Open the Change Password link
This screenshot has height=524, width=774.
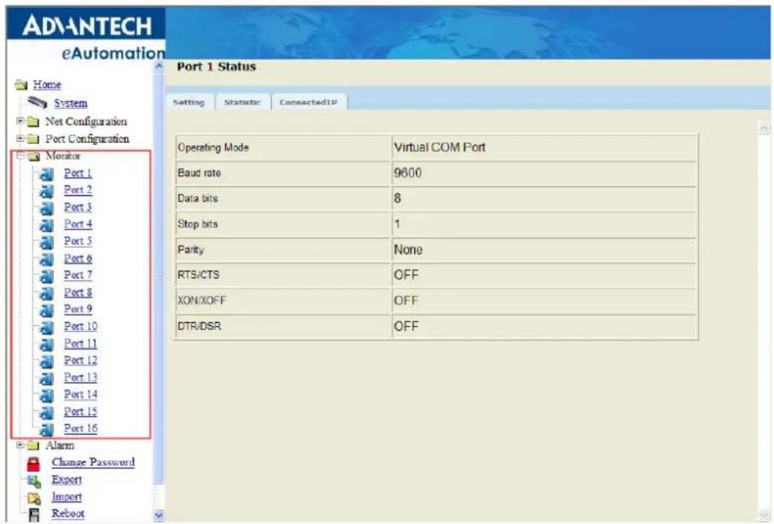pyautogui.click(x=94, y=462)
